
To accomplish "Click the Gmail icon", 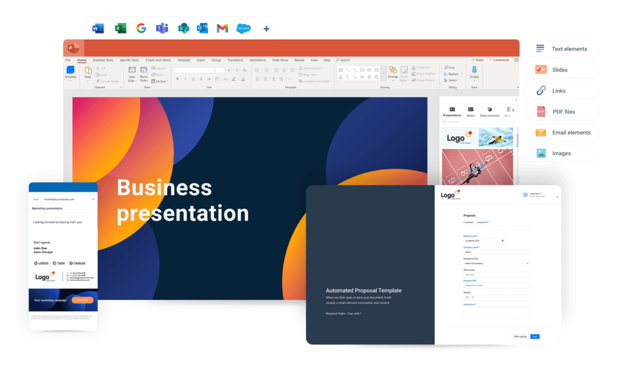I will pyautogui.click(x=222, y=28).
